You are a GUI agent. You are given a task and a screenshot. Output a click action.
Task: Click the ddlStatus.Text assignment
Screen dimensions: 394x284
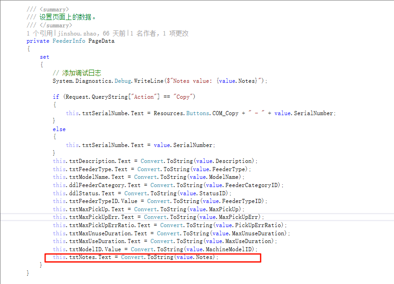click(x=142, y=193)
